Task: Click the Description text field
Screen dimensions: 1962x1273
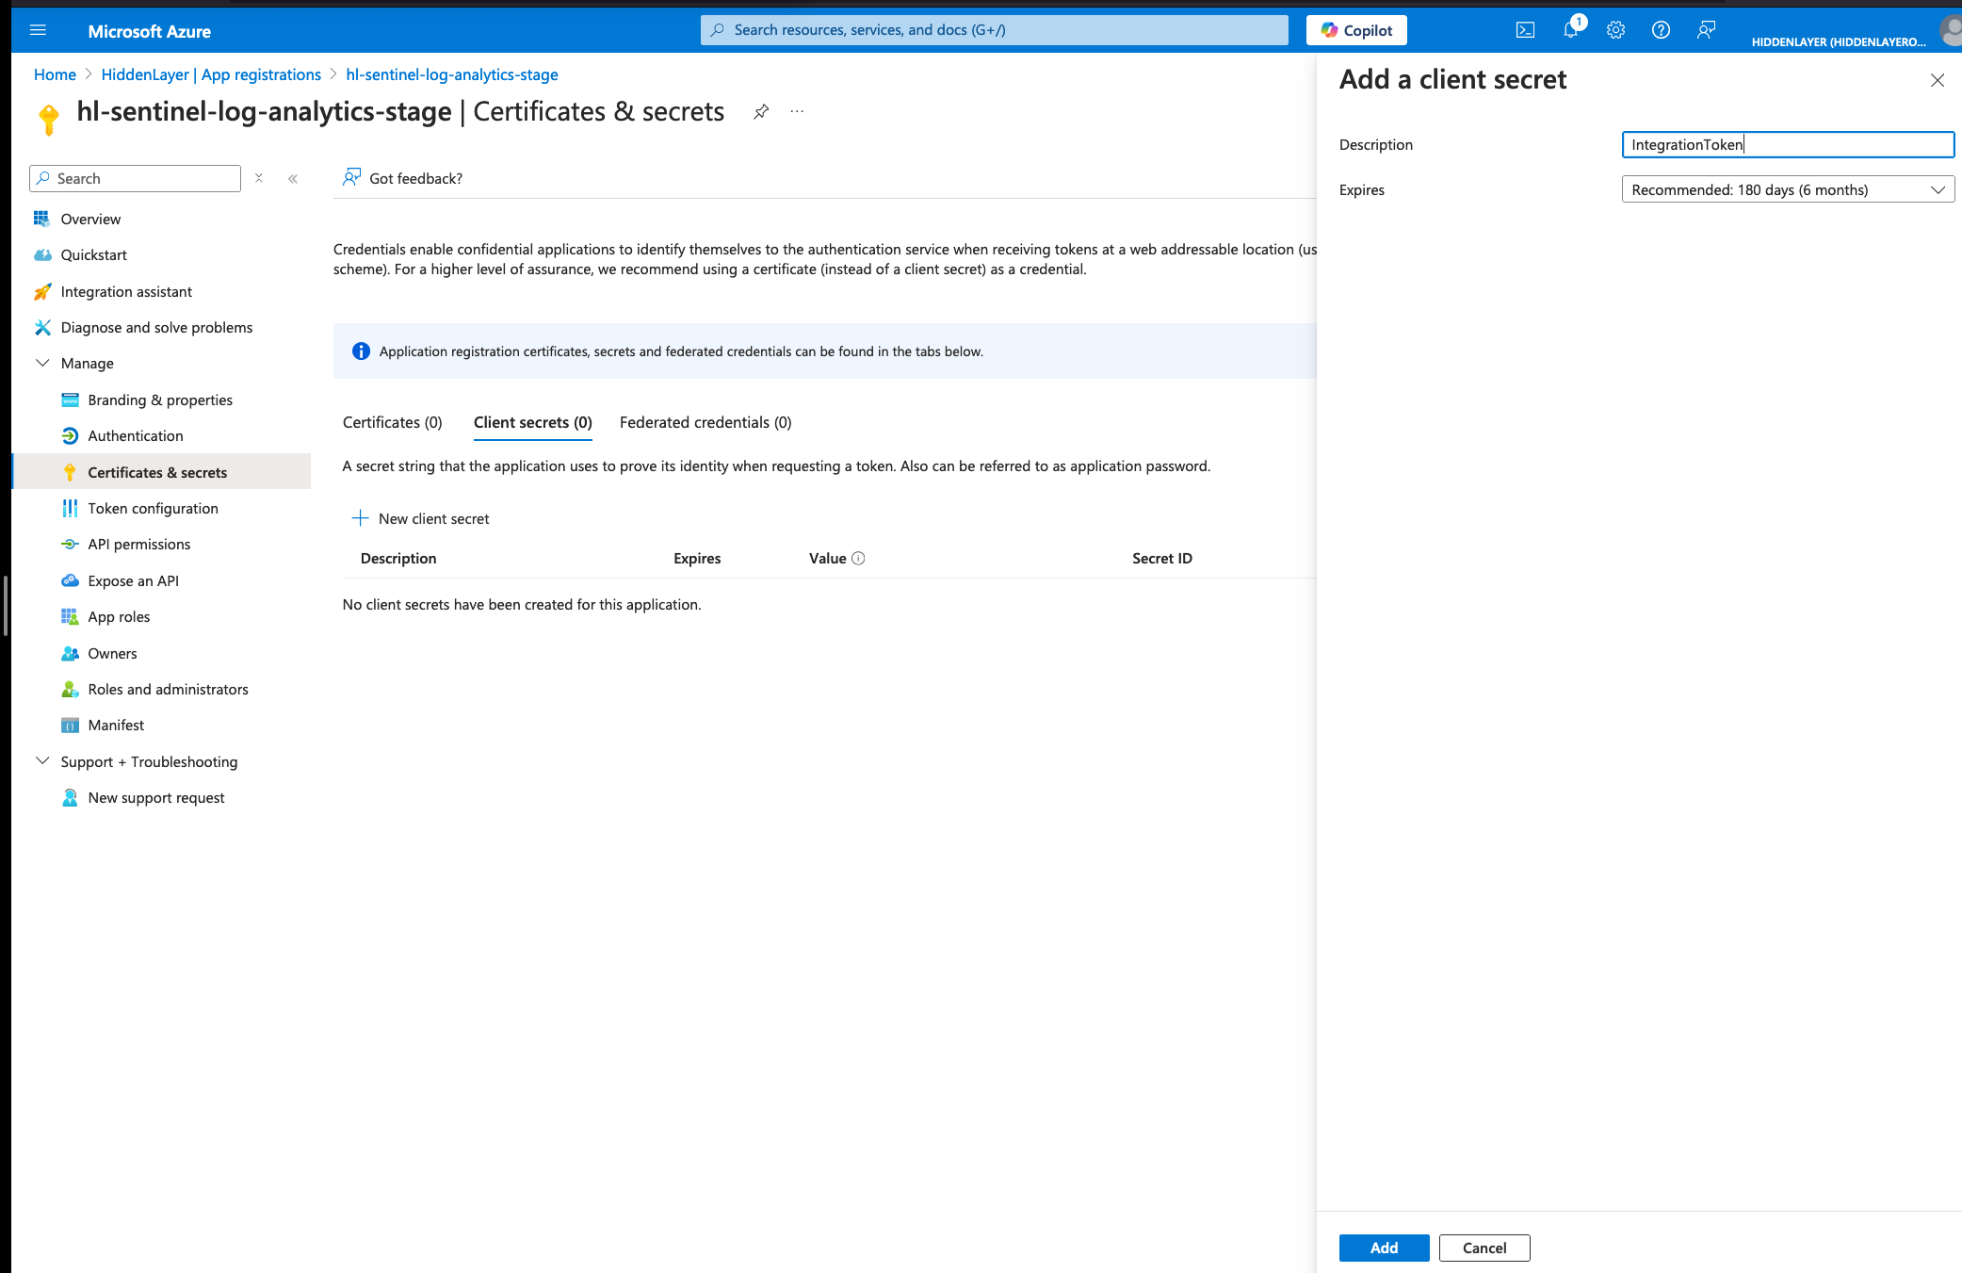Action: 1787,144
